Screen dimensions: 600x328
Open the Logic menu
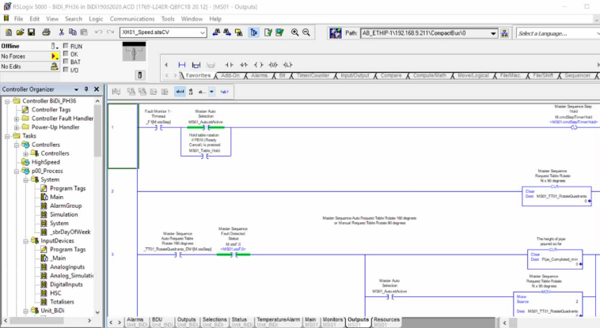click(x=96, y=19)
